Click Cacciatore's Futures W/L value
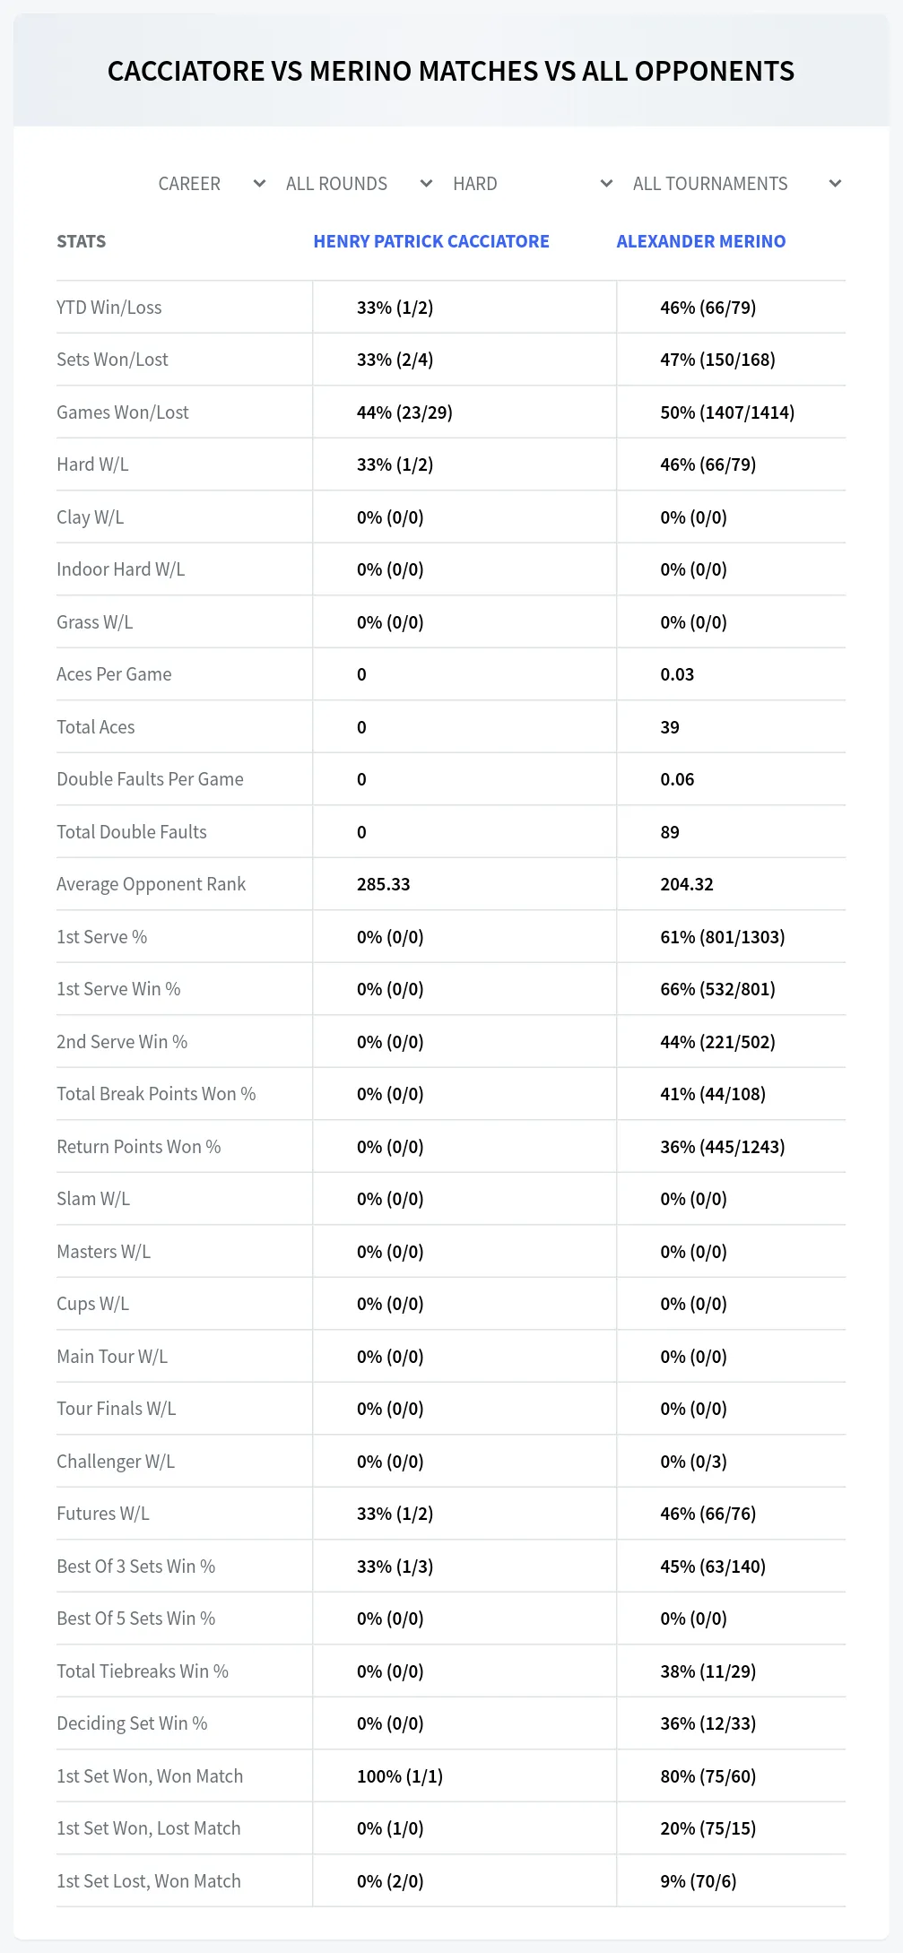Screen dimensions: 903x1953 [x=395, y=1514]
